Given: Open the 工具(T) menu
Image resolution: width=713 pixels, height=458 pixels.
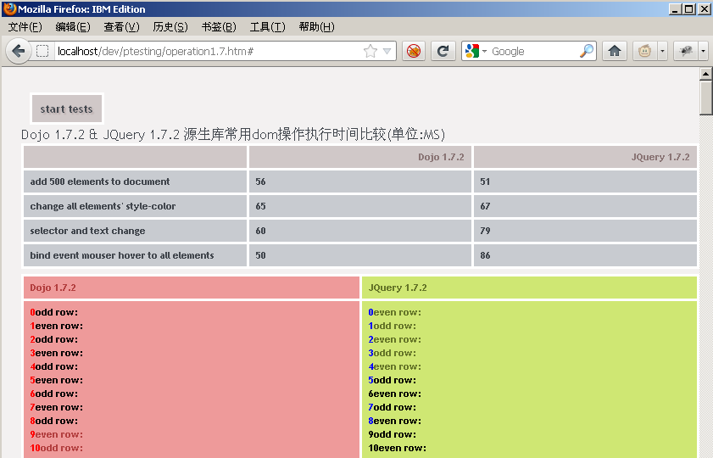Looking at the screenshot, I should (267, 27).
